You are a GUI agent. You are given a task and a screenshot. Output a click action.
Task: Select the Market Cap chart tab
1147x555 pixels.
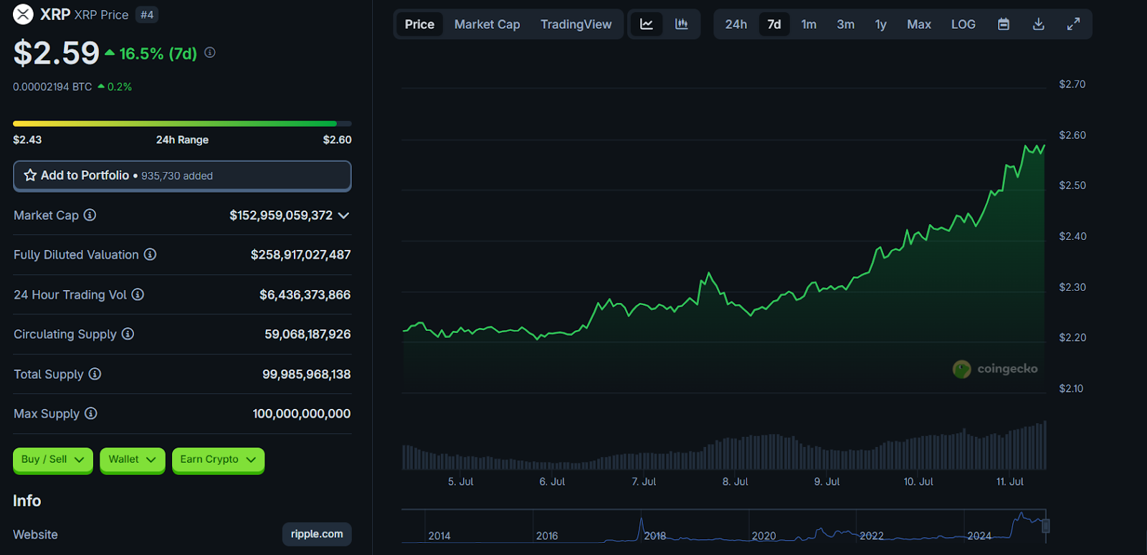click(x=487, y=24)
